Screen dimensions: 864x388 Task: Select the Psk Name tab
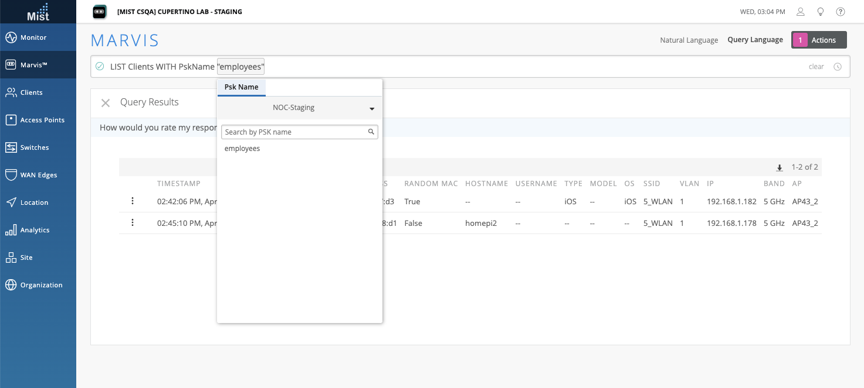tap(241, 87)
